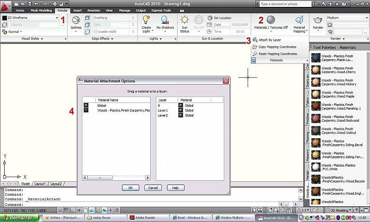Click the Materials / Textures Off sphere icon
The width and height of the screenshot is (370, 222).
(271, 20)
